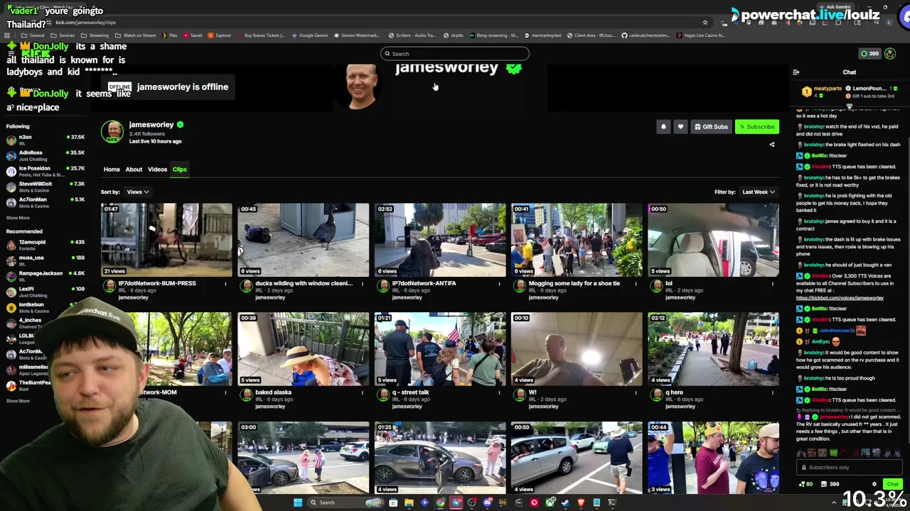910x511 pixels.
Task: Click the verified badge next to jamesworley
Action: click(180, 125)
